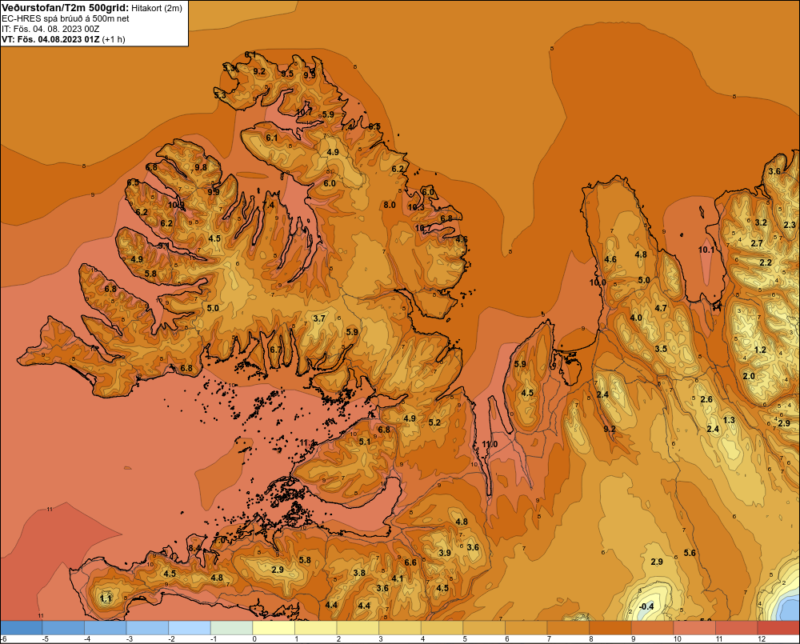The width and height of the screenshot is (800, 644).
Task: Click the '8.4' temperature value on the map
Action: pos(194,548)
